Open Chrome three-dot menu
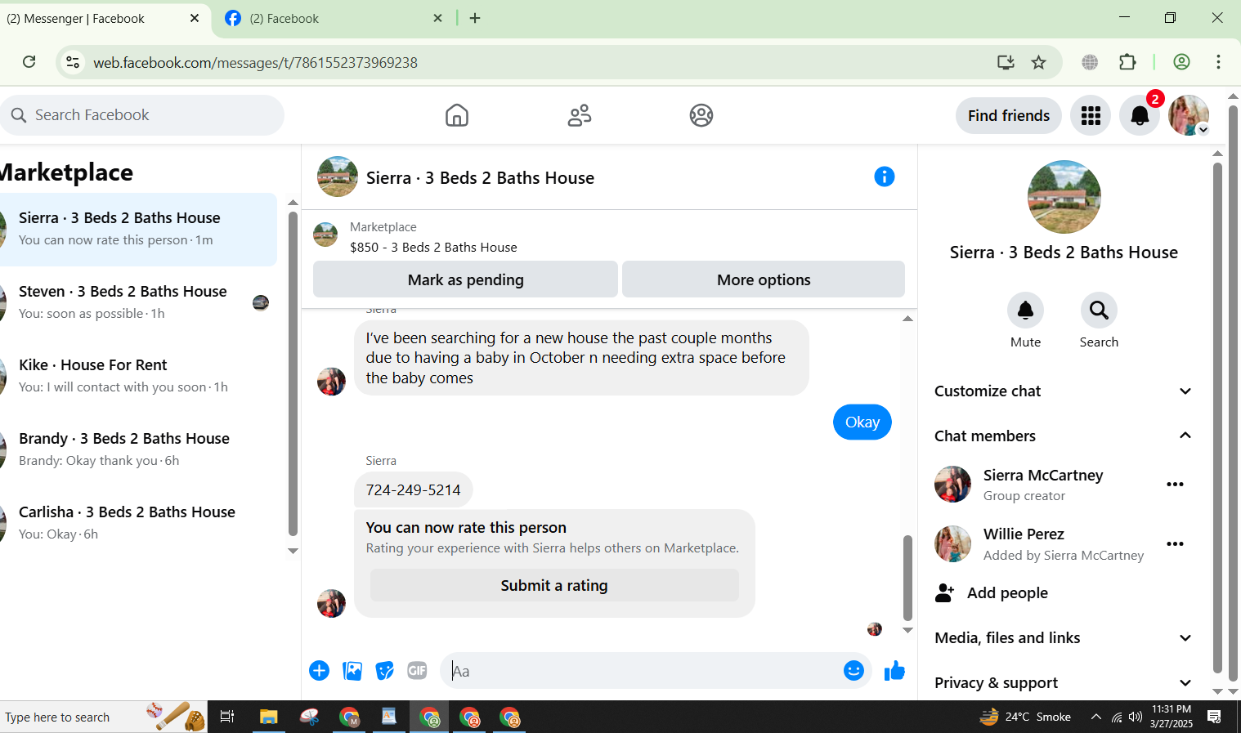Viewport: 1241px width, 733px height. pyautogui.click(x=1218, y=62)
